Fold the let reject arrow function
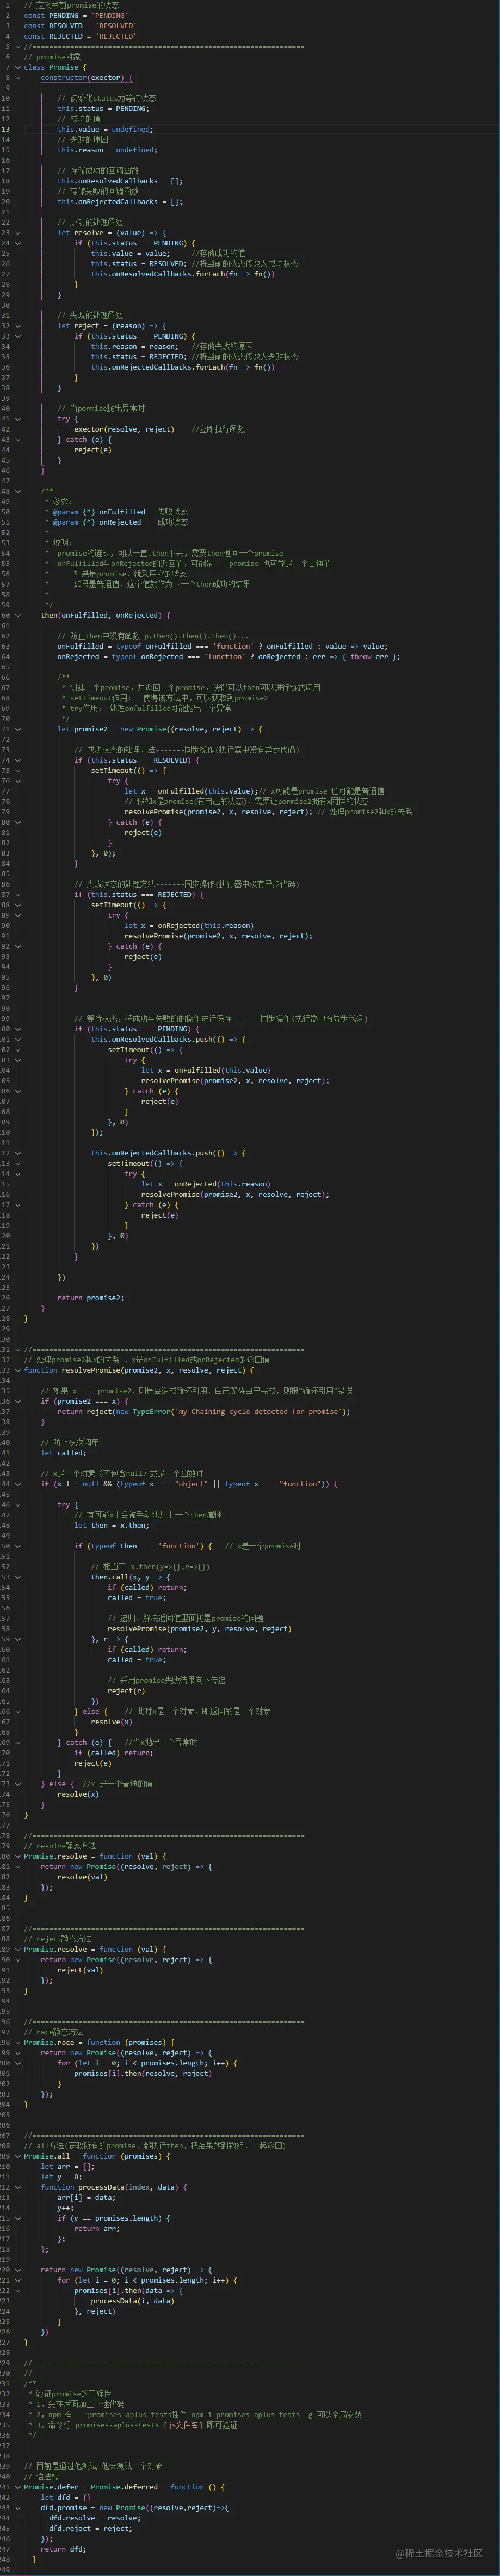Viewport: 500px width, 2576px height. click(x=17, y=325)
